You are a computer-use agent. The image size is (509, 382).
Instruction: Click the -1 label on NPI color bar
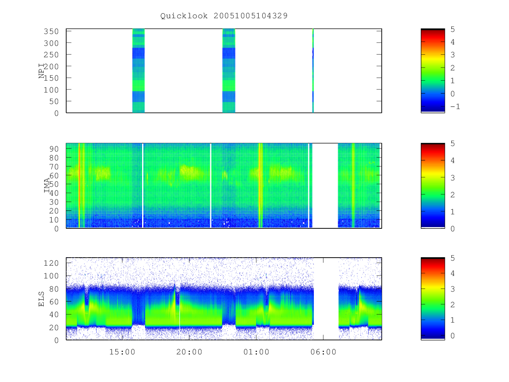[455, 107]
